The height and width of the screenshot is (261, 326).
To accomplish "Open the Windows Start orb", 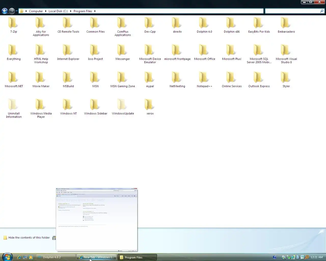I will (x=7, y=257).
